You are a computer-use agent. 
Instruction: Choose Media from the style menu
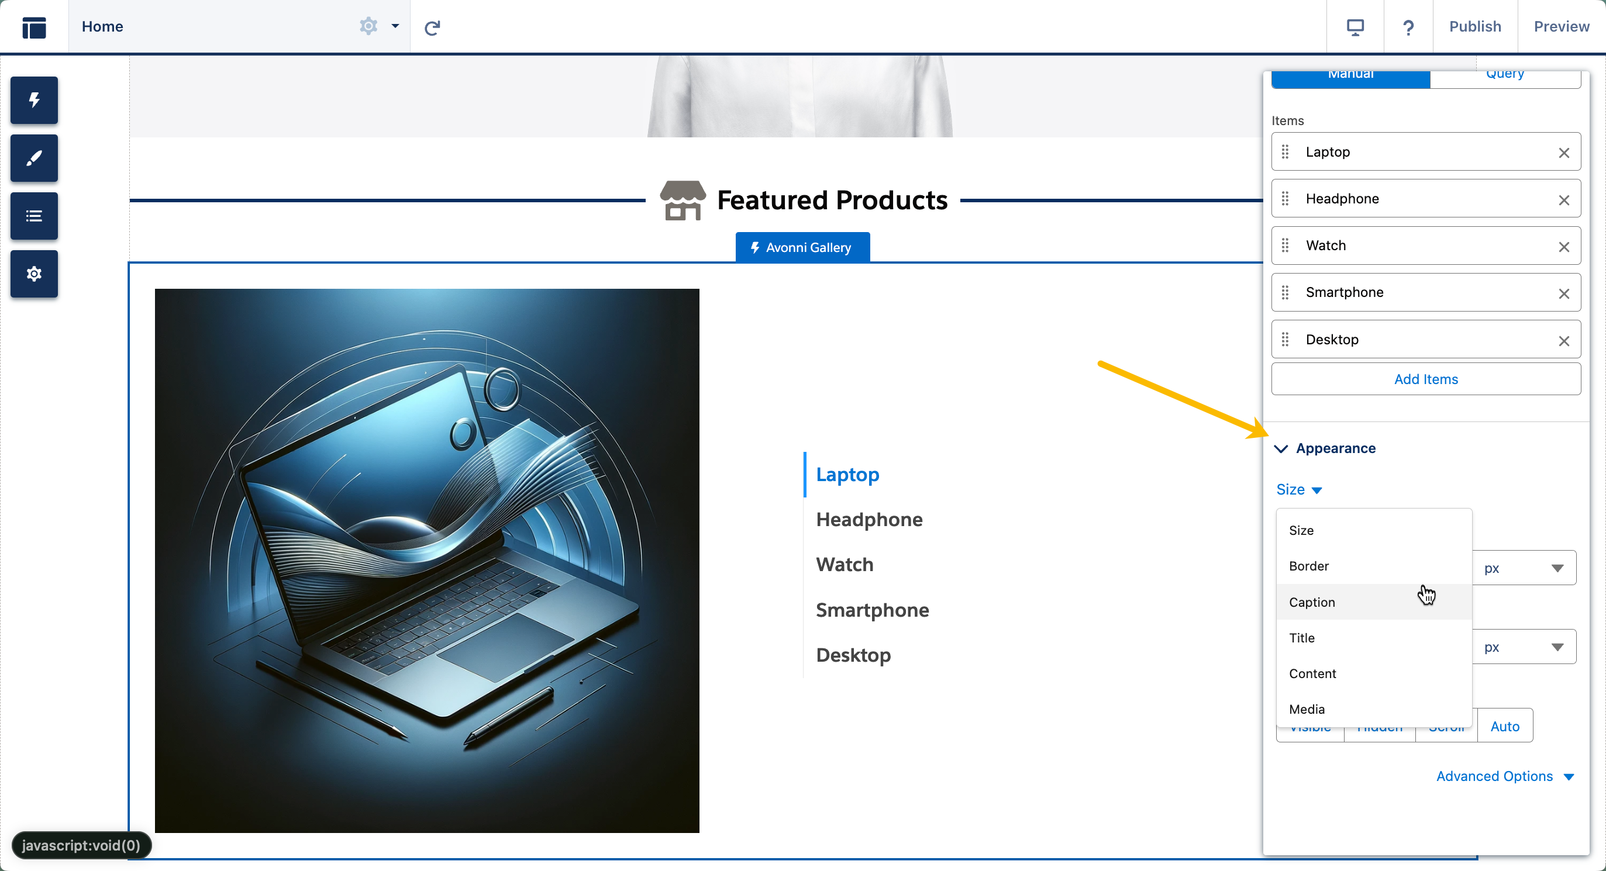pos(1307,709)
